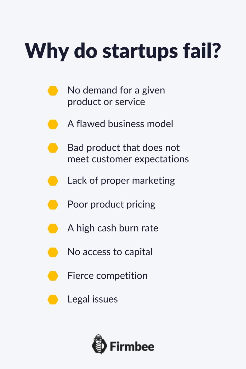Click the hexagon bullet beside Fierce competition
This screenshot has width=246, height=369.
53,276
